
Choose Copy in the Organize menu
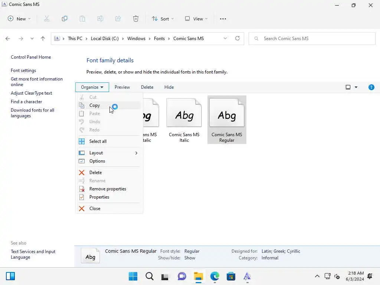pyautogui.click(x=109, y=105)
